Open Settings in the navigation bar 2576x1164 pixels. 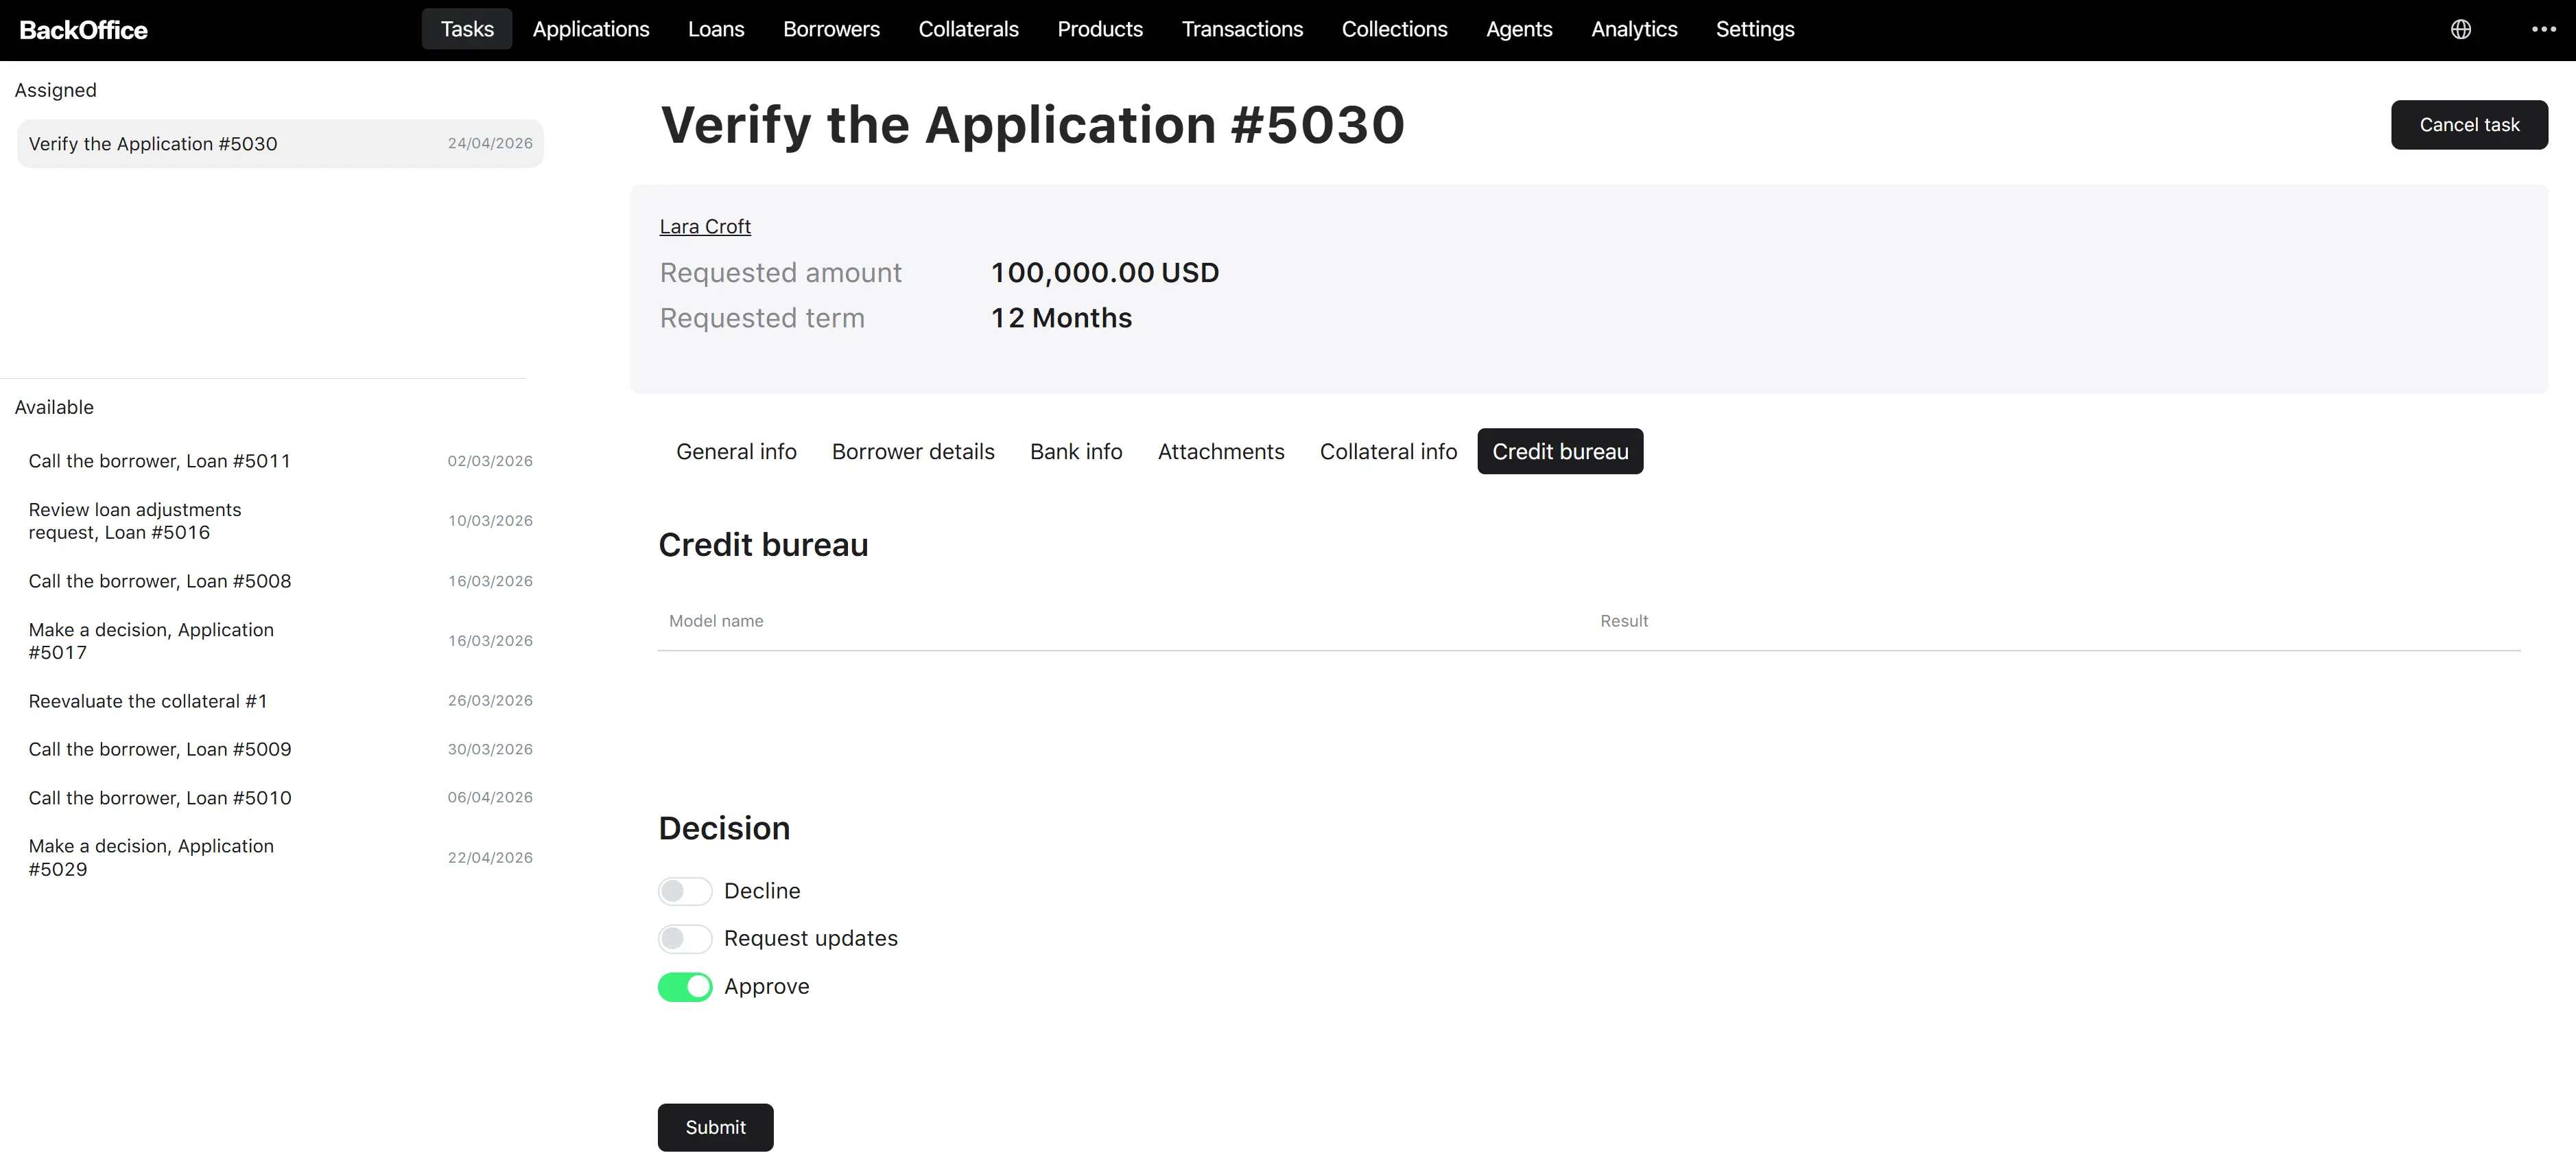(1755, 29)
